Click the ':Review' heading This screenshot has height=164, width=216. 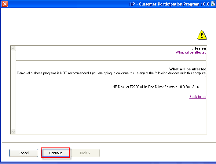(199, 48)
